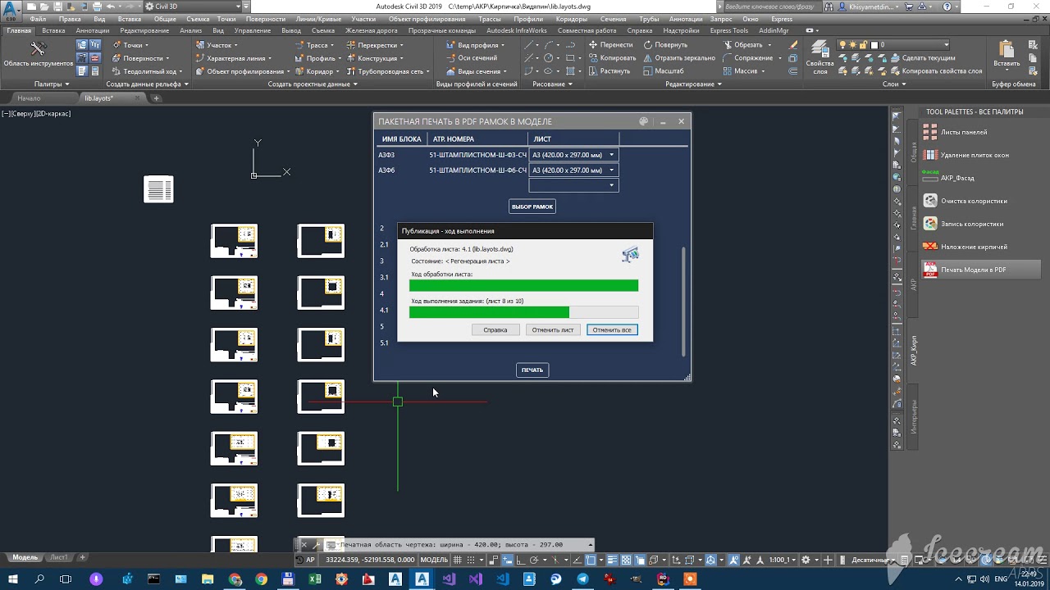Image resolution: width=1050 pixels, height=590 pixels.
Task: Click the ПЕЧАТЬ button
Action: click(x=532, y=370)
